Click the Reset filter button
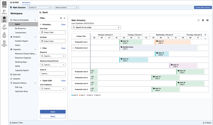The height and width of the screenshot is (125, 213). pos(53,116)
